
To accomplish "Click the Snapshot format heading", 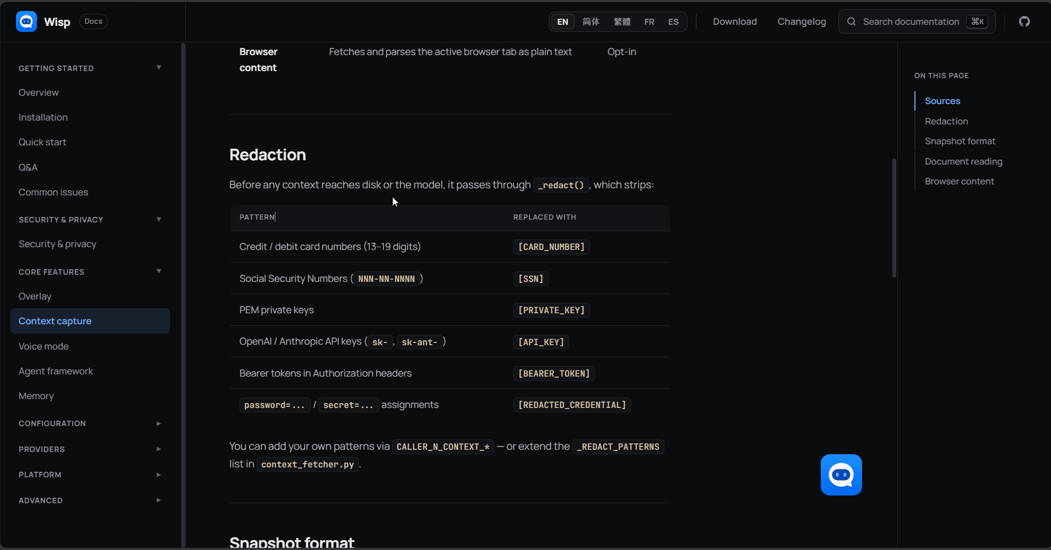I will pyautogui.click(x=292, y=542).
